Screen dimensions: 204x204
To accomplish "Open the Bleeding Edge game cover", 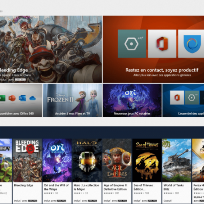I will pos(27,160).
